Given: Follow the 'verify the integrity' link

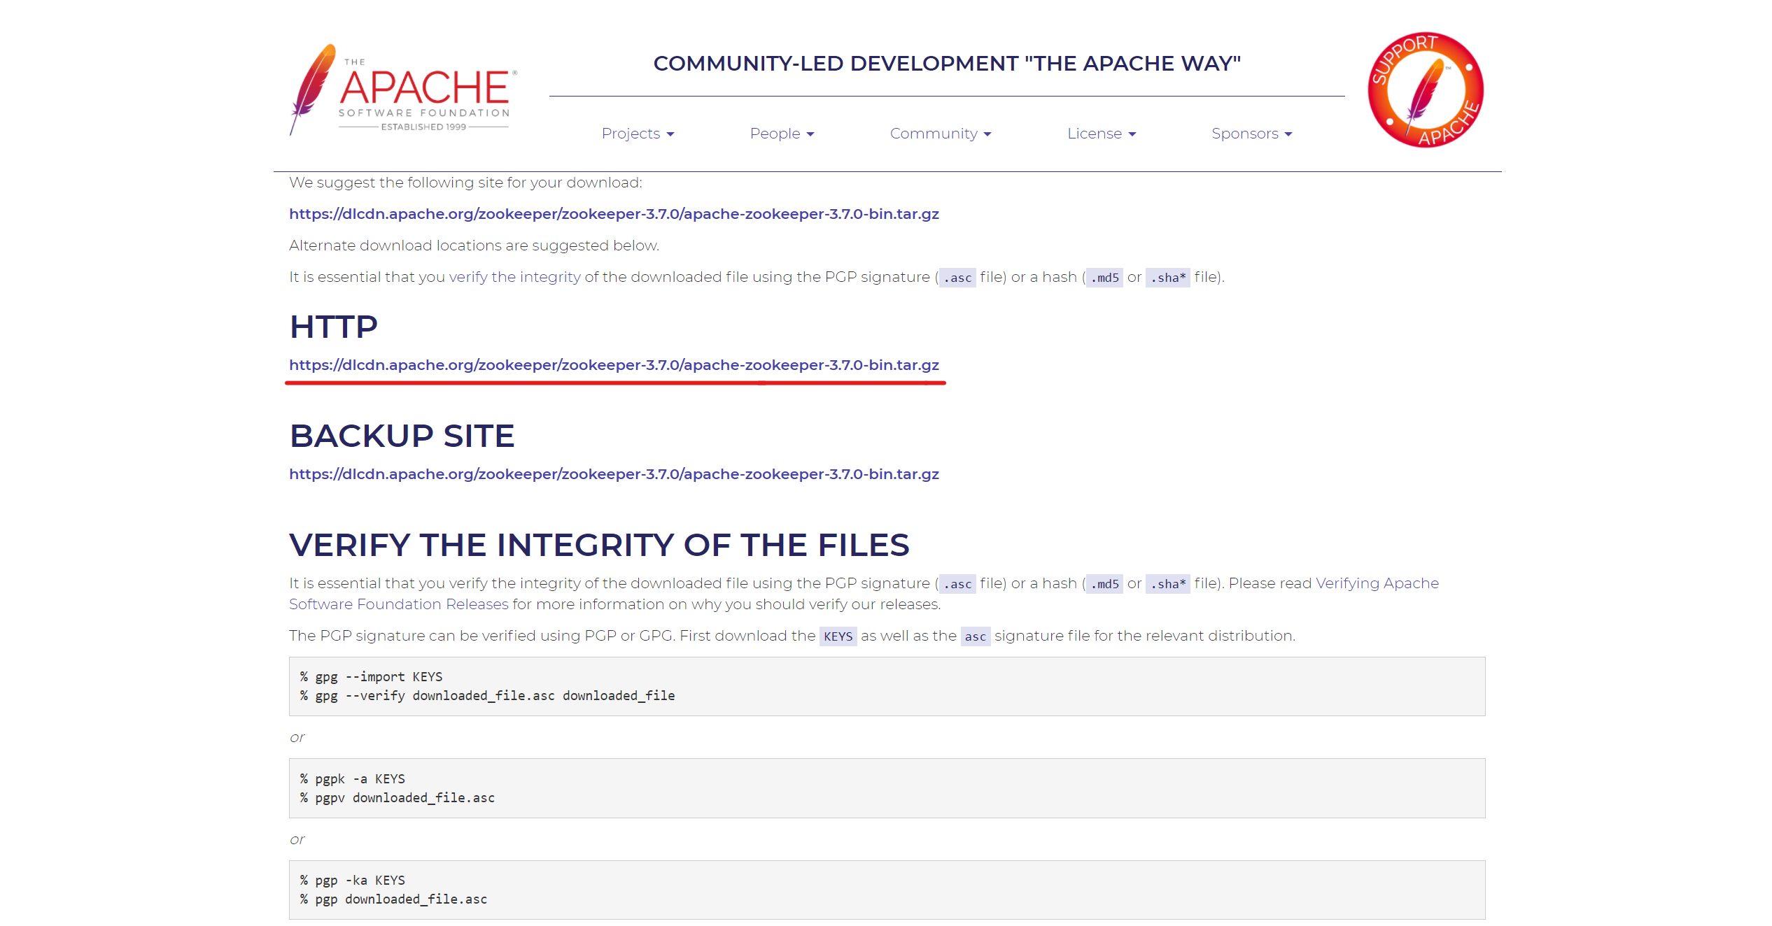Looking at the screenshot, I should pos(514,277).
